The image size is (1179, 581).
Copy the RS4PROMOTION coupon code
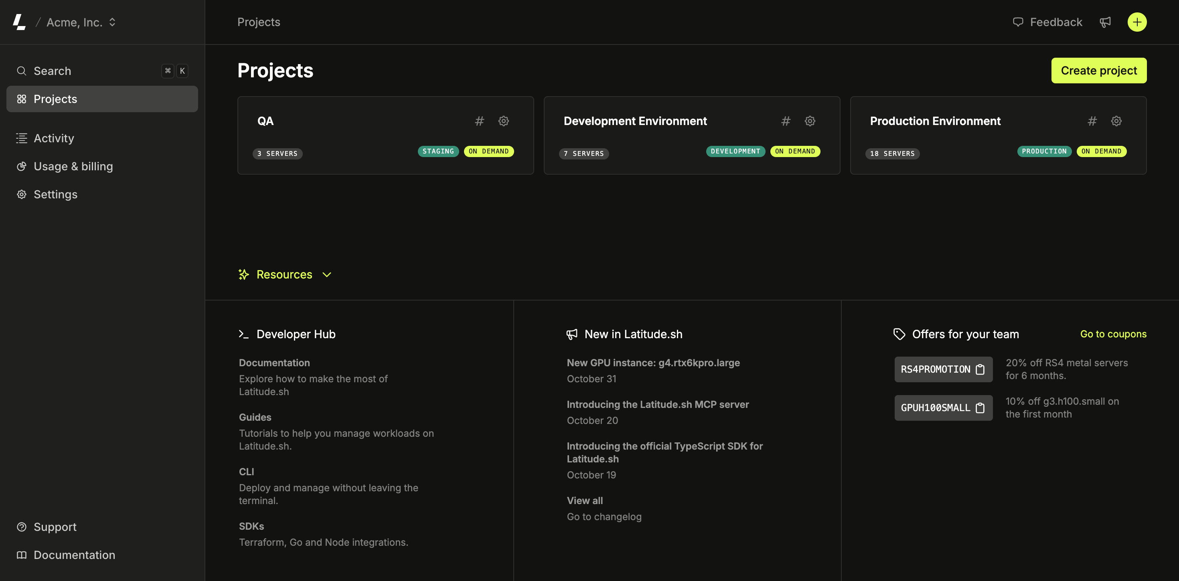click(980, 369)
